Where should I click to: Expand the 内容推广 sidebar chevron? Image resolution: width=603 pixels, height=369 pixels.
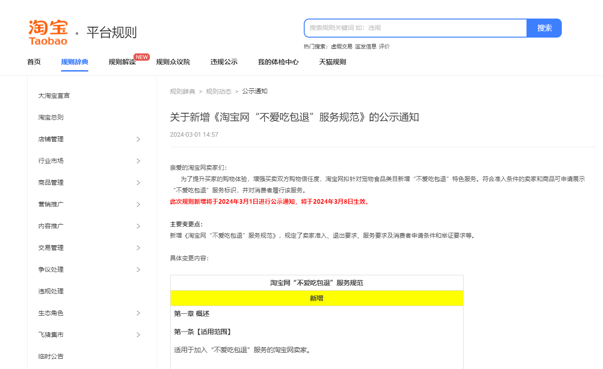tap(139, 226)
